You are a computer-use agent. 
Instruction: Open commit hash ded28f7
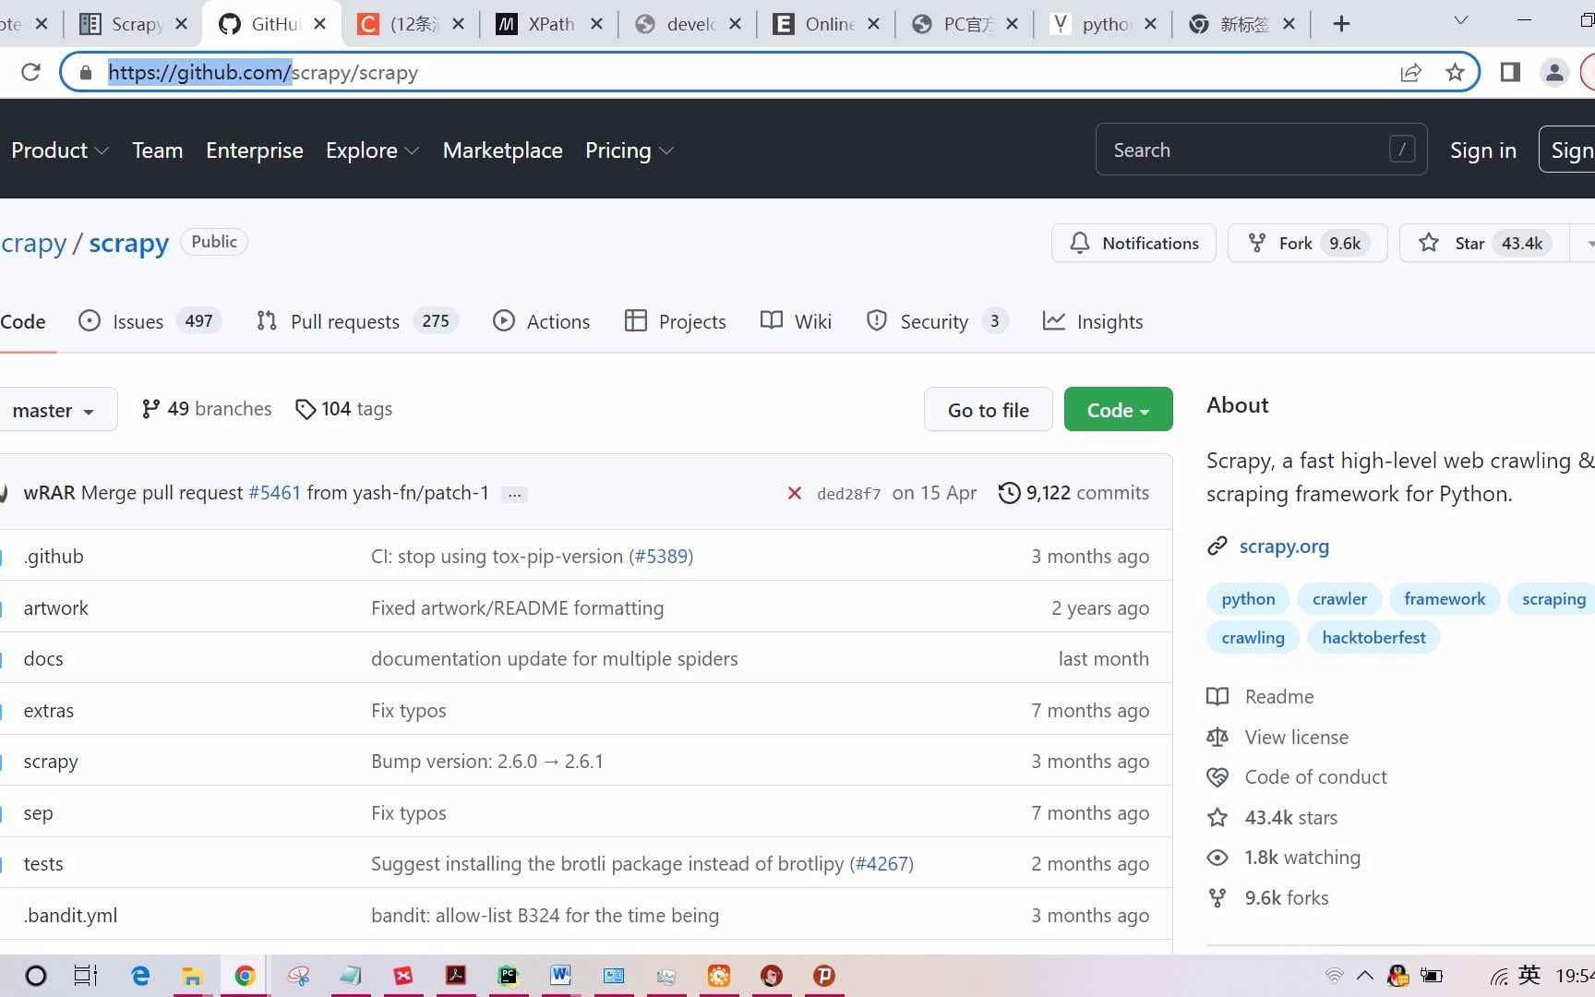[x=849, y=494]
